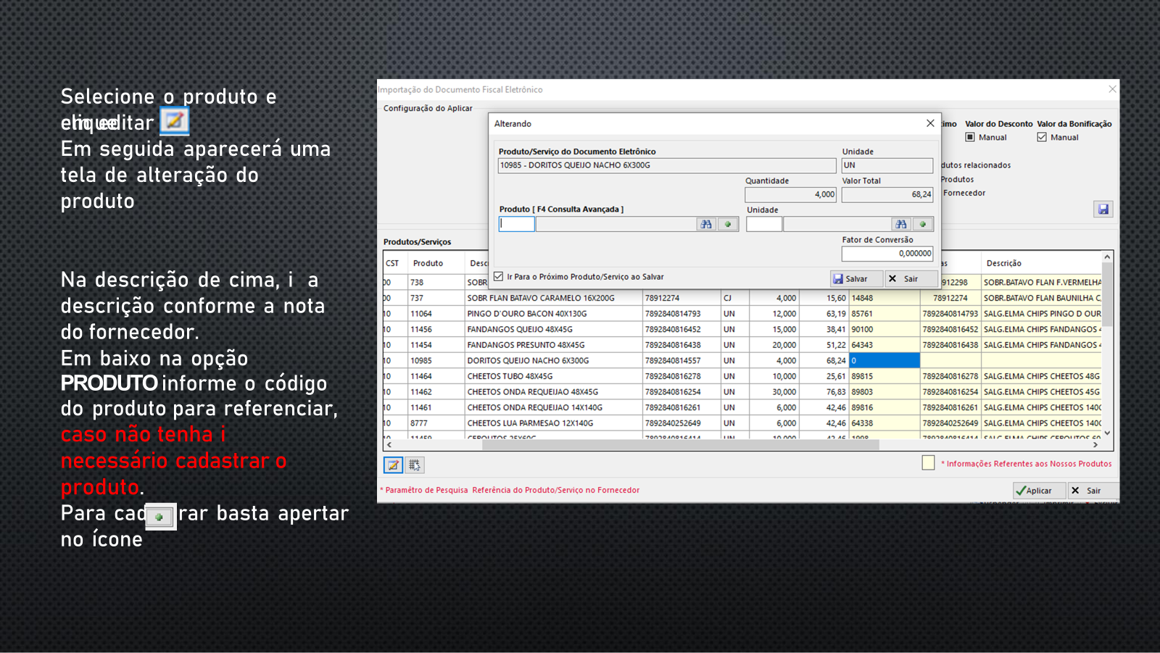Click the Unidade field showing UN
The height and width of the screenshot is (653, 1160).
coord(887,165)
